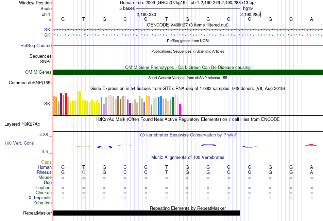The width and height of the screenshot is (323, 221).
Task: Click the Sequences track label
Action: point(40,56)
